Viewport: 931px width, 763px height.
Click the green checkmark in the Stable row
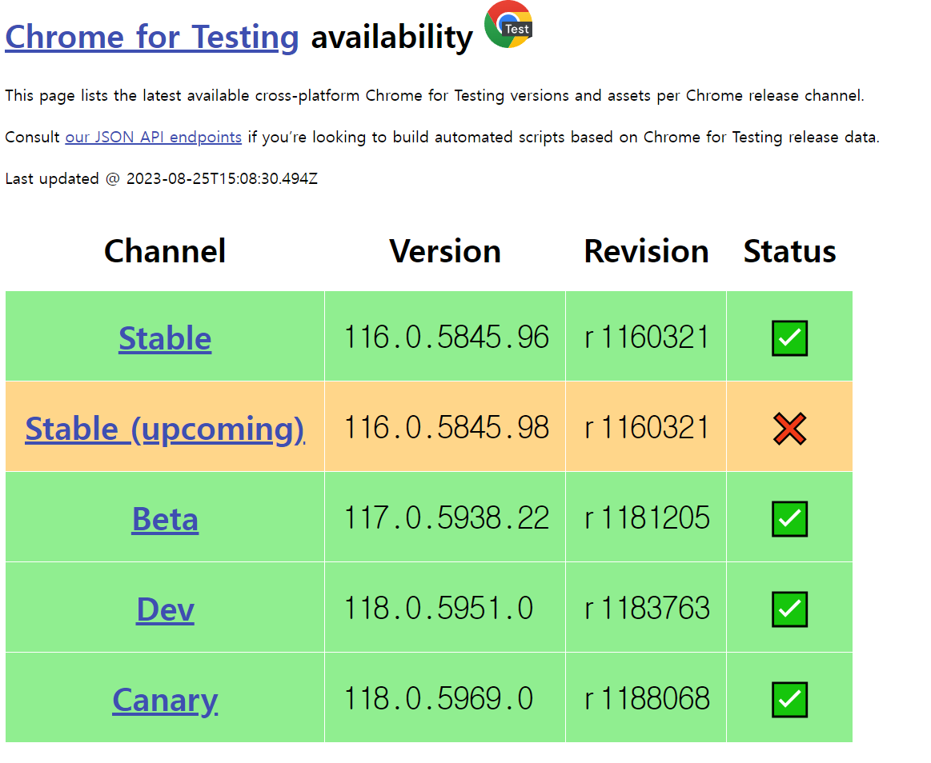click(x=789, y=338)
